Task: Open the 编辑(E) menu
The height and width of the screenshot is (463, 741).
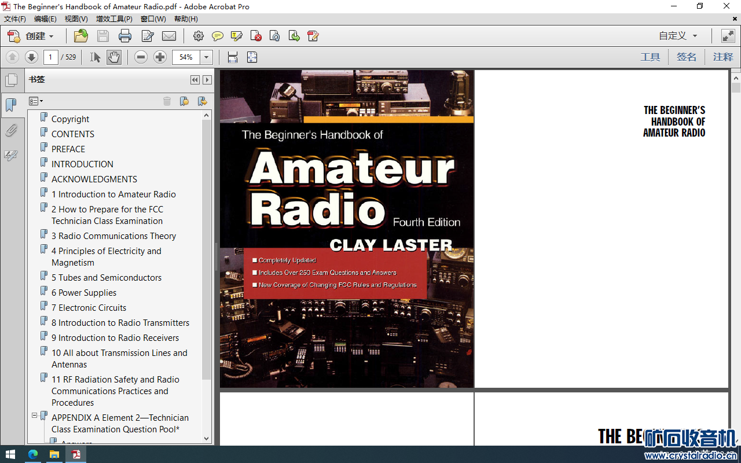Action: [x=45, y=19]
